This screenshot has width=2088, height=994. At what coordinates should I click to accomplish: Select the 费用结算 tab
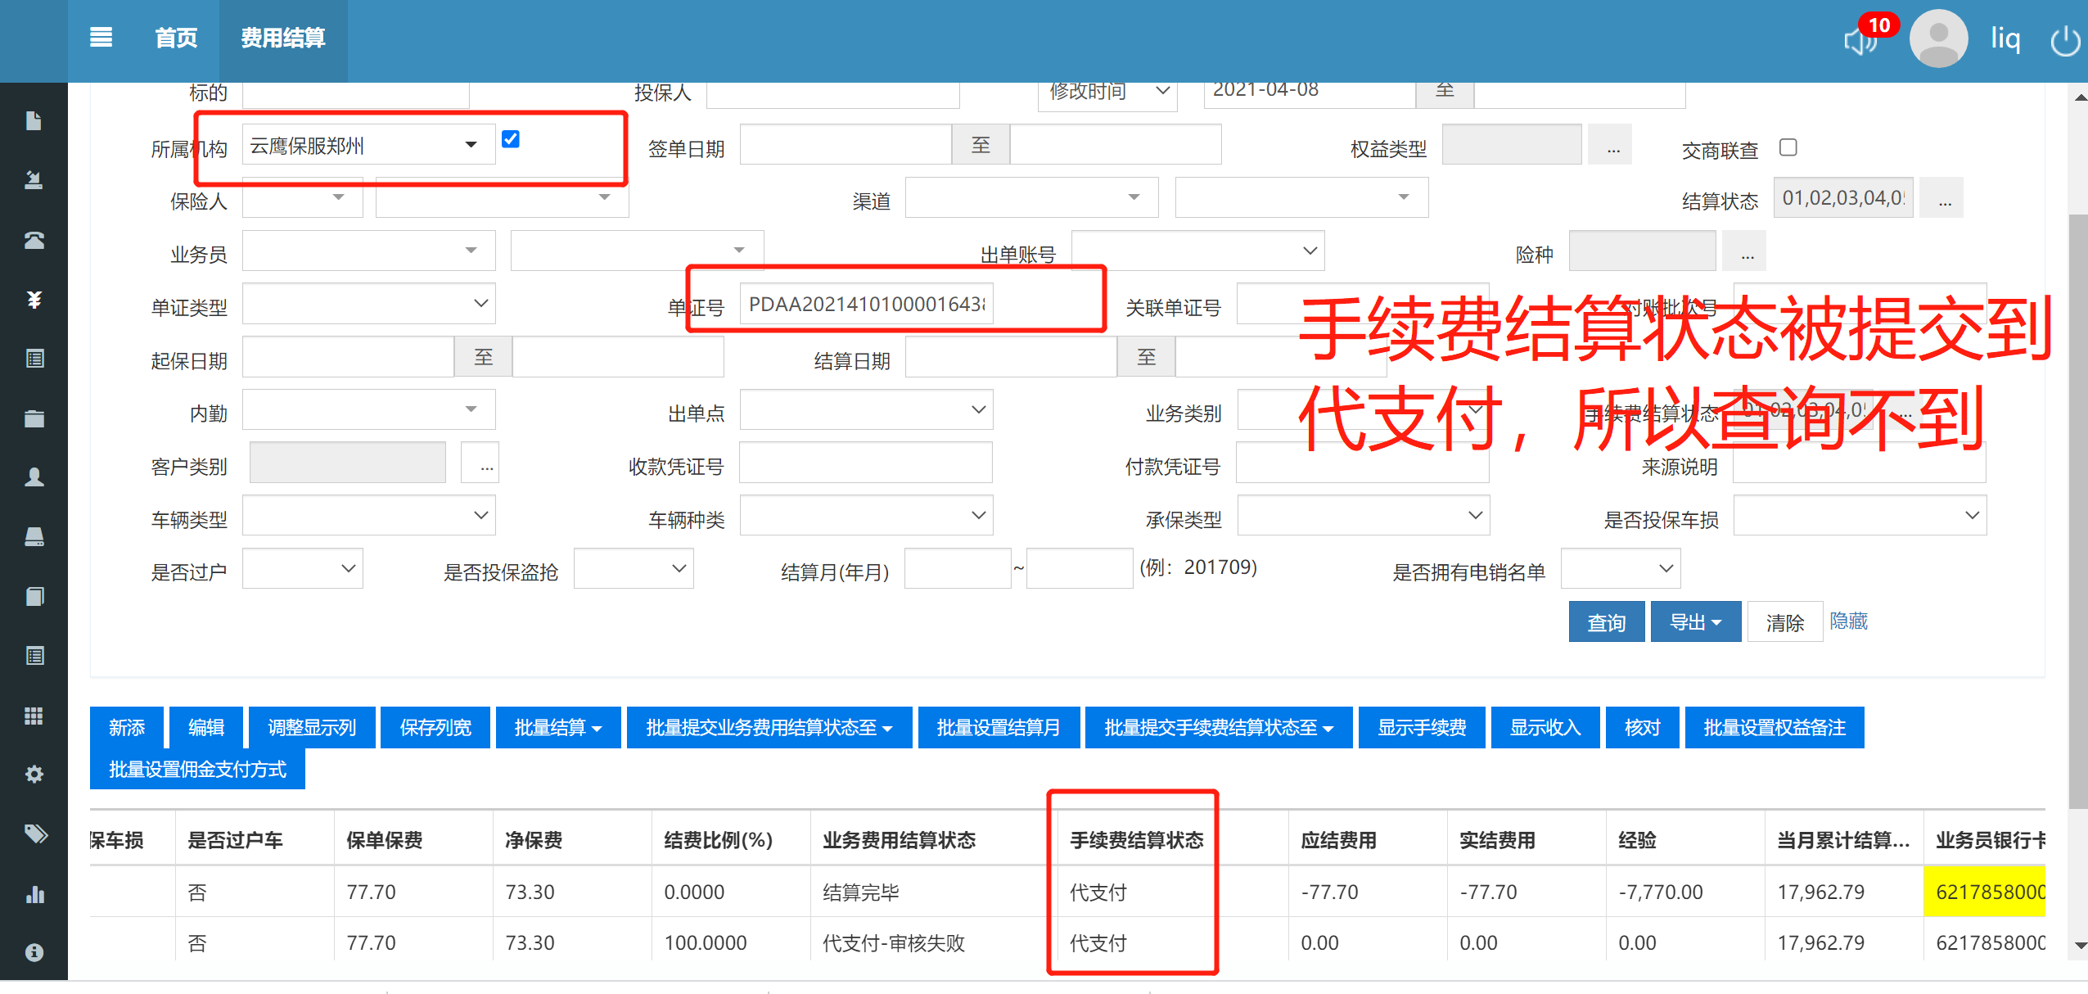tap(282, 38)
